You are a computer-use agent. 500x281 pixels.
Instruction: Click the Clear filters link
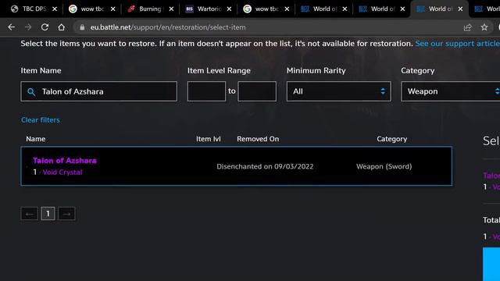pyautogui.click(x=41, y=120)
